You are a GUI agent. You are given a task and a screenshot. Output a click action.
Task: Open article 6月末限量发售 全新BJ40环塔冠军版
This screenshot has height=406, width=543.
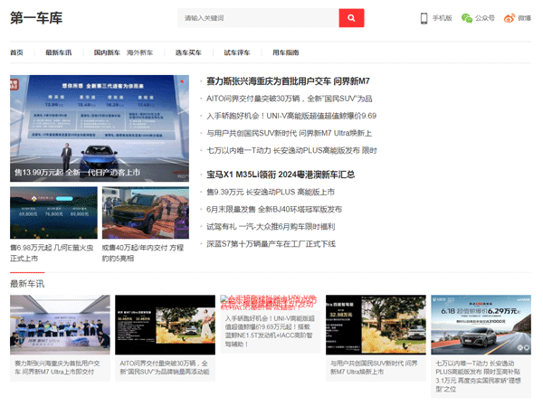274,210
